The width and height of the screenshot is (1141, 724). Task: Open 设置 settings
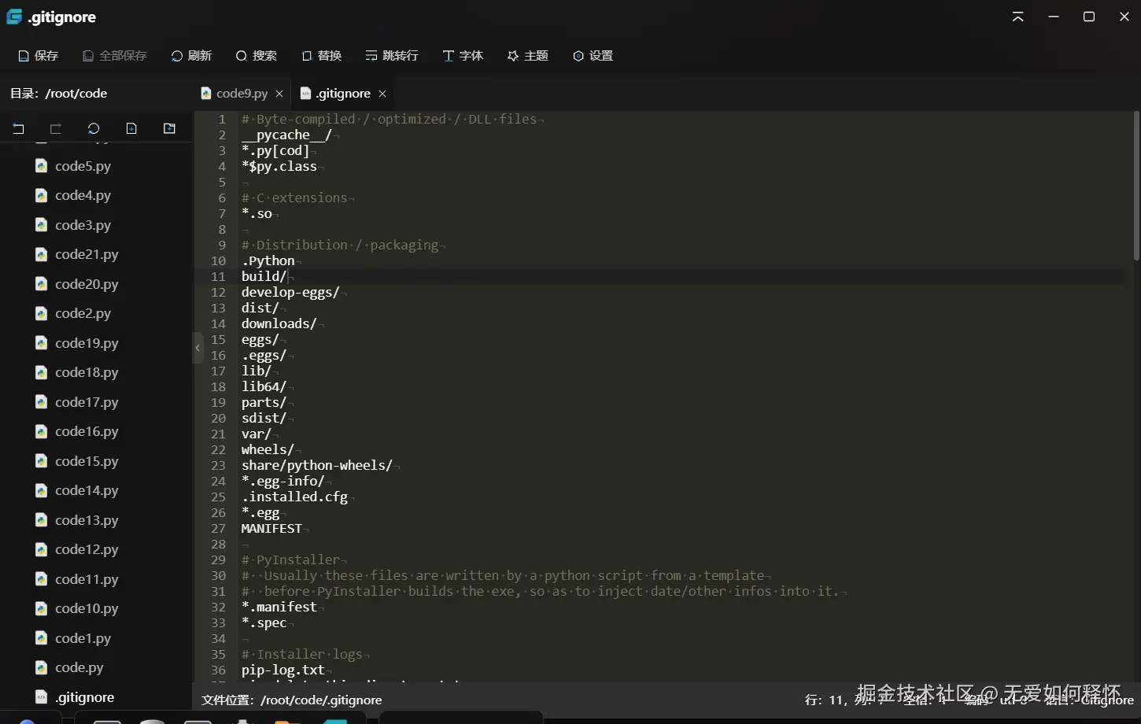click(x=593, y=56)
